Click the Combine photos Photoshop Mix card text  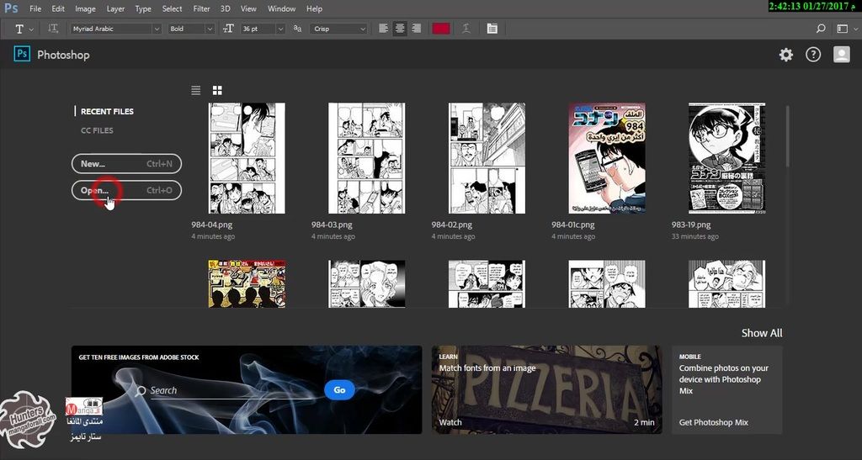click(723, 379)
